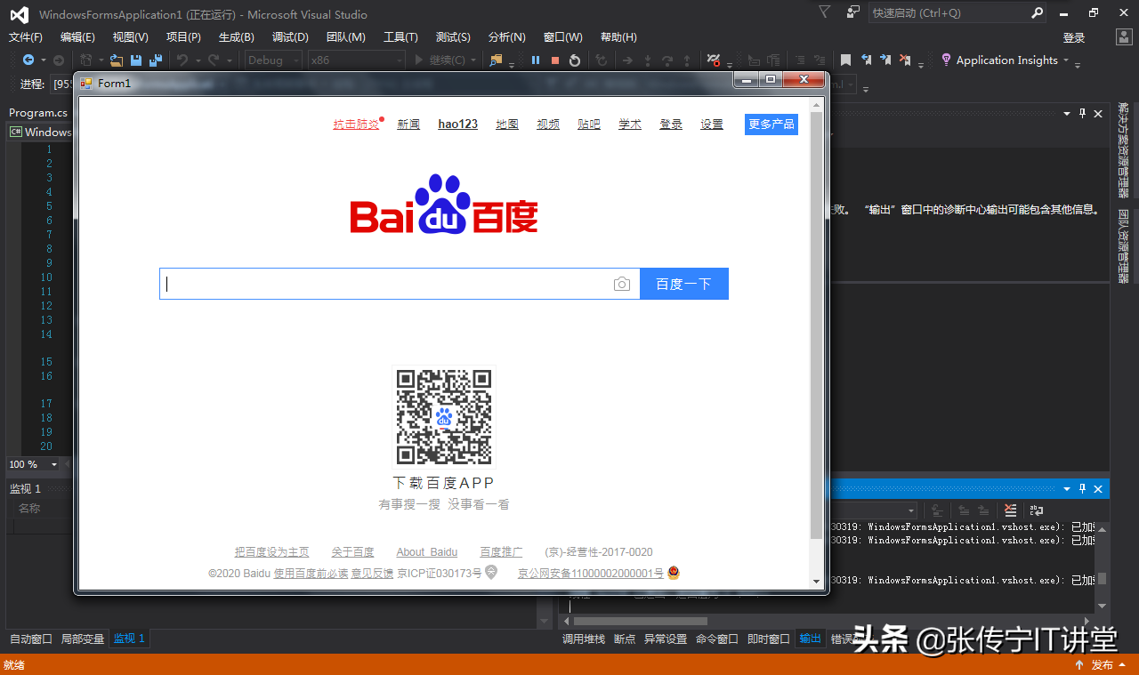Restart debugging with the circular arrow icon
Image resolution: width=1139 pixels, height=675 pixels.
click(x=575, y=60)
